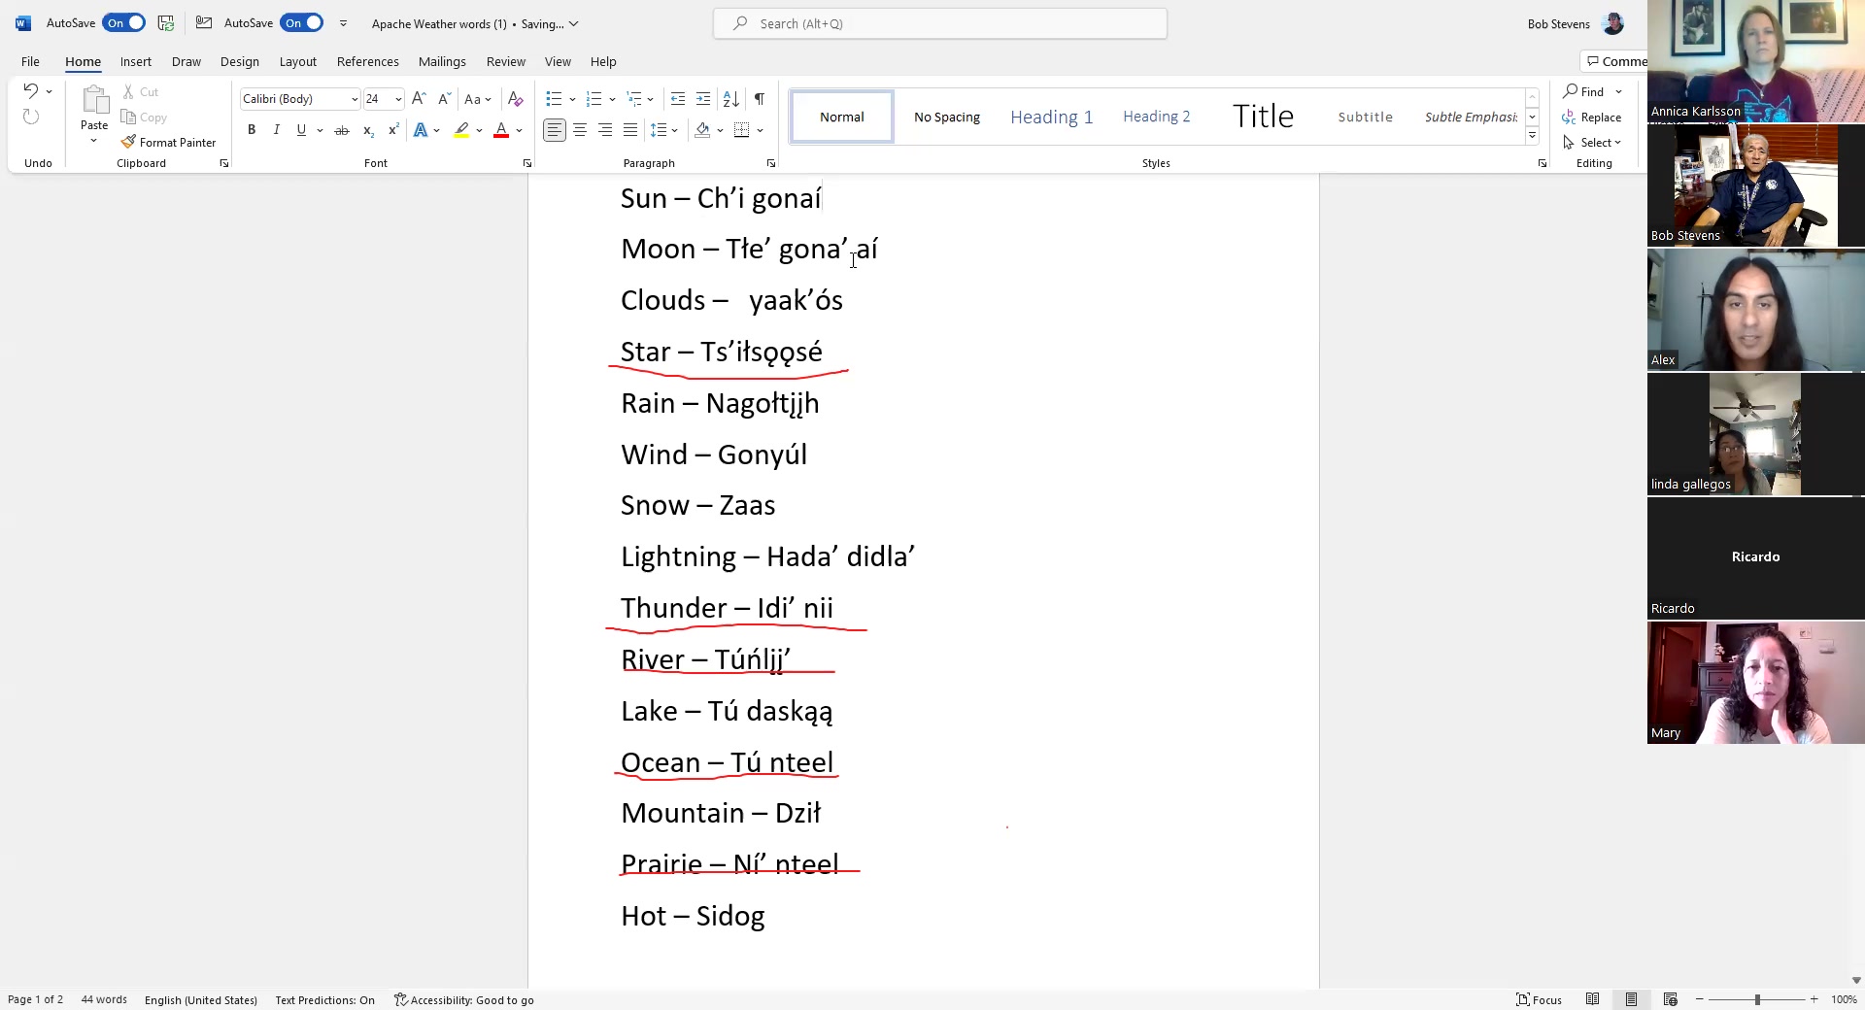Viewport: 1865px width, 1010px height.
Task: Switch to the References tab
Action: coord(368,61)
